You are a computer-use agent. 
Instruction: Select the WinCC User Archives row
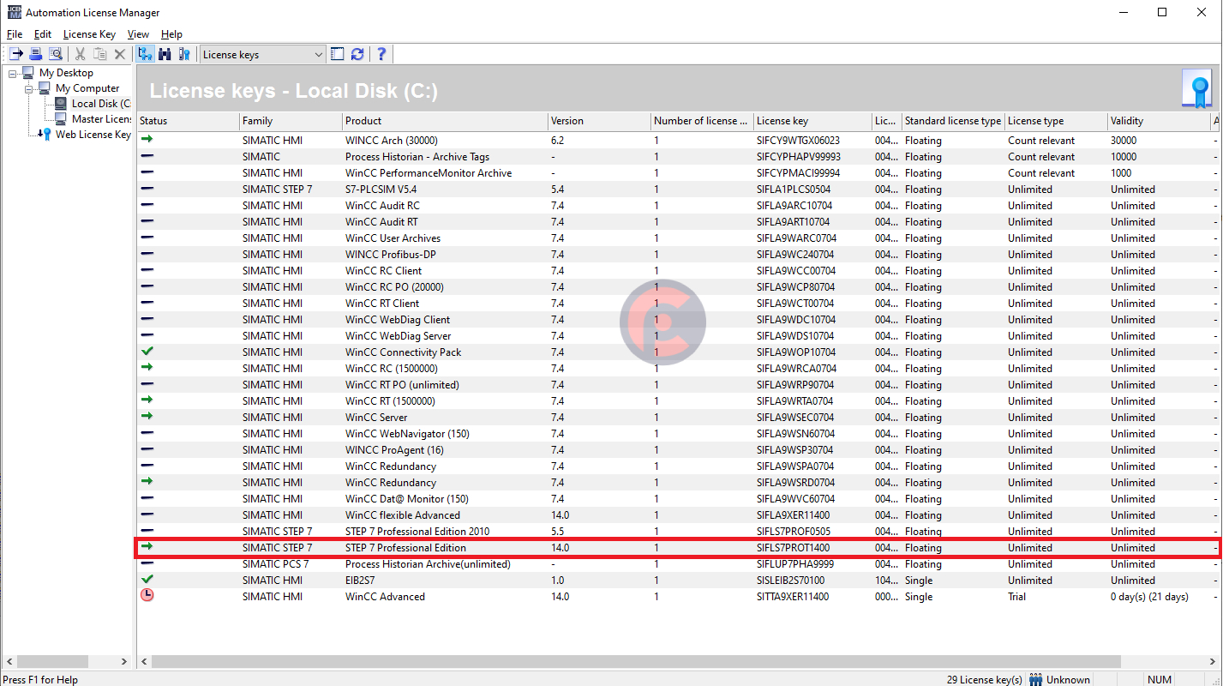coord(677,238)
